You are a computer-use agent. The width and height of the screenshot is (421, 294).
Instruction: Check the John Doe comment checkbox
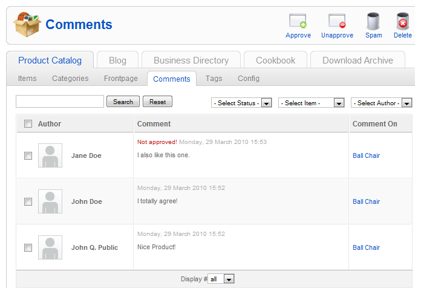coord(28,201)
